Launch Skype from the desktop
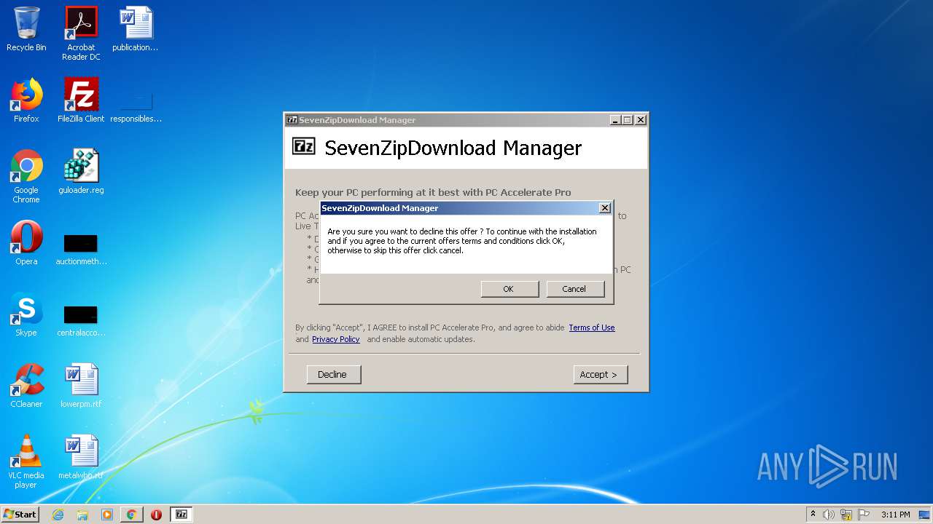Viewport: 933px width, 524px height. coord(26,314)
